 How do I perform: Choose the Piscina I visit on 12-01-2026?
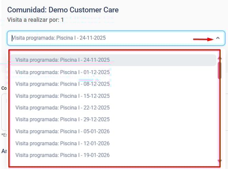(63, 143)
